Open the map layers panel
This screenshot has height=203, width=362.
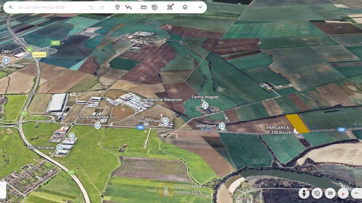click(x=185, y=7)
